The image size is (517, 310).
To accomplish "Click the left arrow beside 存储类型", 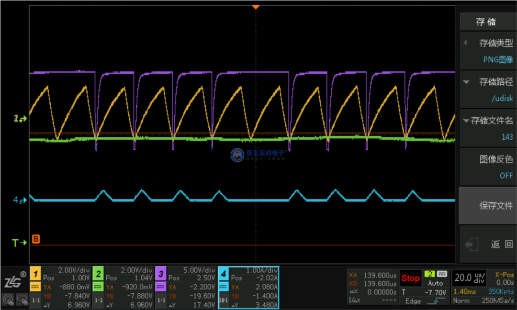I will pyautogui.click(x=465, y=43).
